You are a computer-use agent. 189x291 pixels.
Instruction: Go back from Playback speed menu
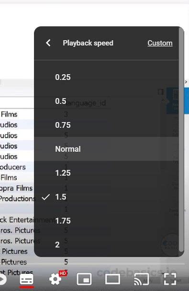click(x=48, y=43)
